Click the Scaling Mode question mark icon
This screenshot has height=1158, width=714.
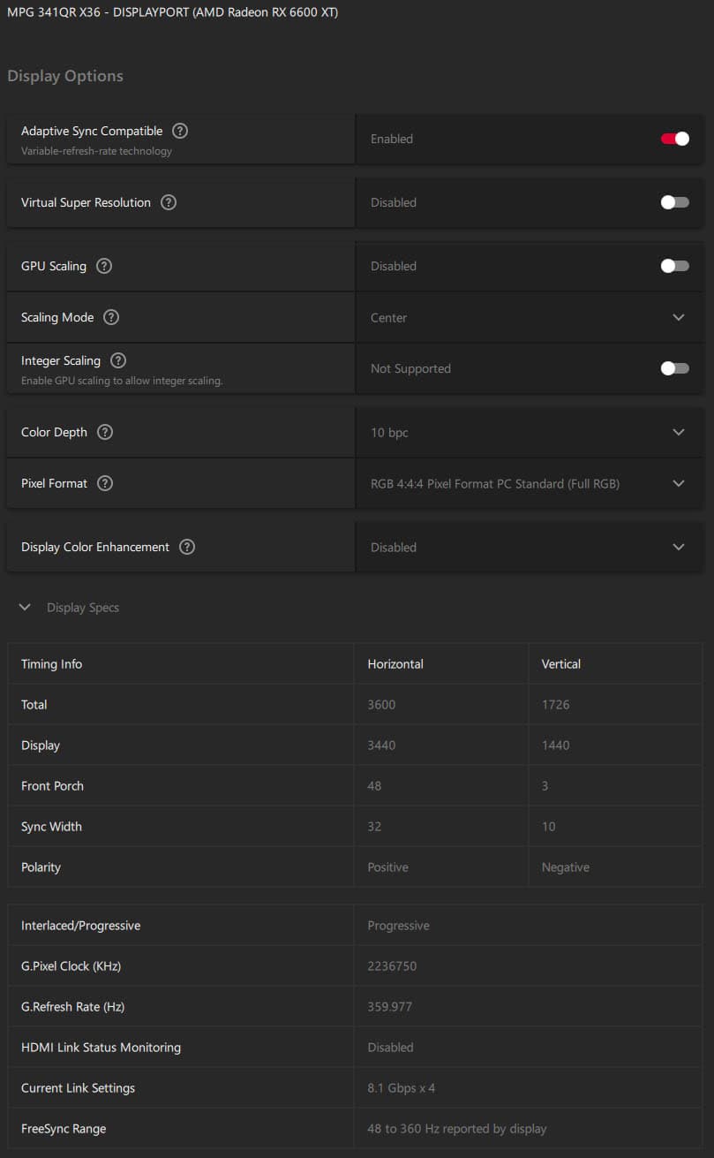click(x=111, y=317)
